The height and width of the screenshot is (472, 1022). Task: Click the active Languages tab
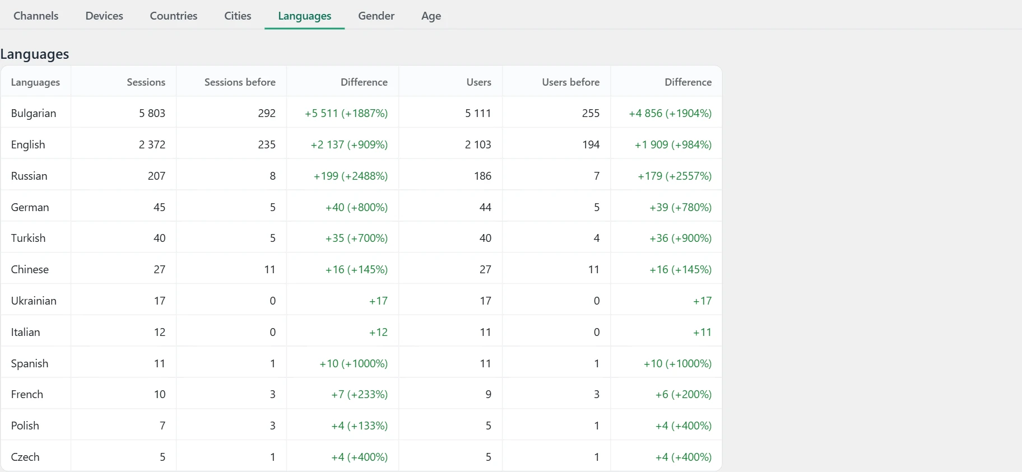click(305, 16)
